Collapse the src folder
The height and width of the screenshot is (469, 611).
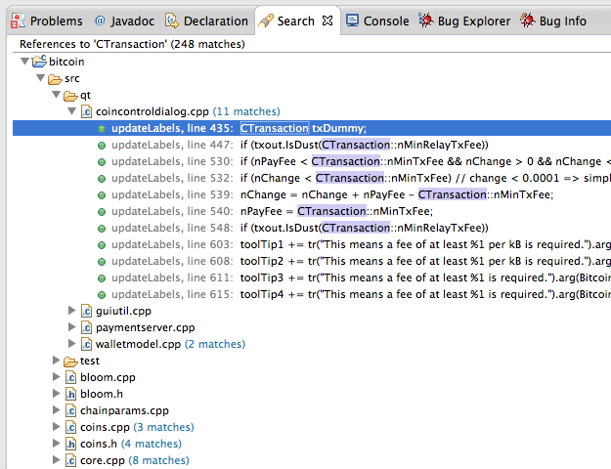40,78
